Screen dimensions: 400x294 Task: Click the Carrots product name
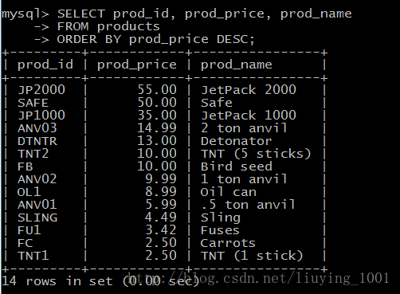[x=228, y=243]
